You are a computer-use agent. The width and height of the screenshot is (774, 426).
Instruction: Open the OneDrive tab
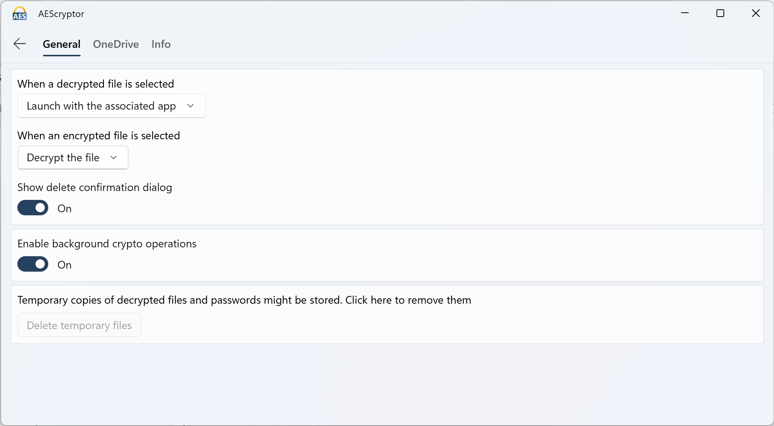(x=116, y=44)
